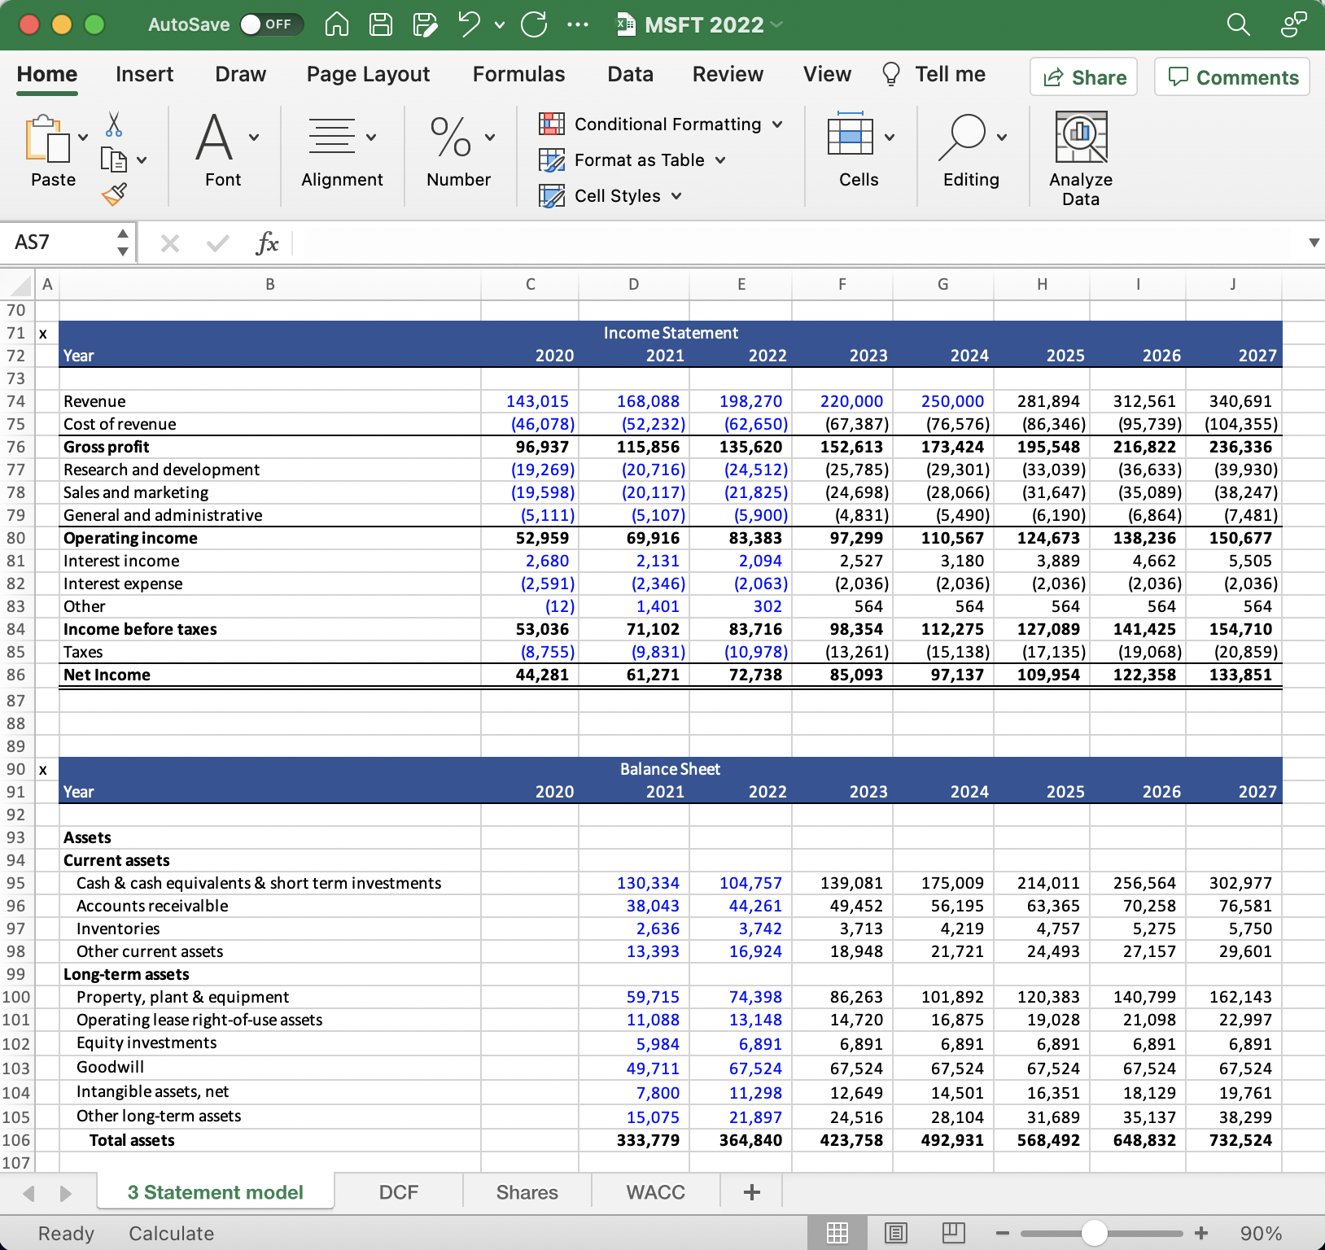Click the Share button
This screenshot has width=1325, height=1250.
click(x=1083, y=77)
